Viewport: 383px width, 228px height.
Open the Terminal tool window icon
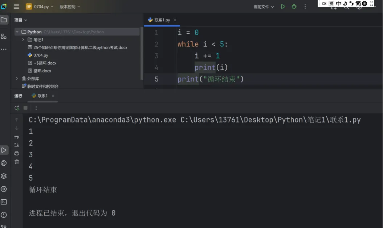click(4, 202)
